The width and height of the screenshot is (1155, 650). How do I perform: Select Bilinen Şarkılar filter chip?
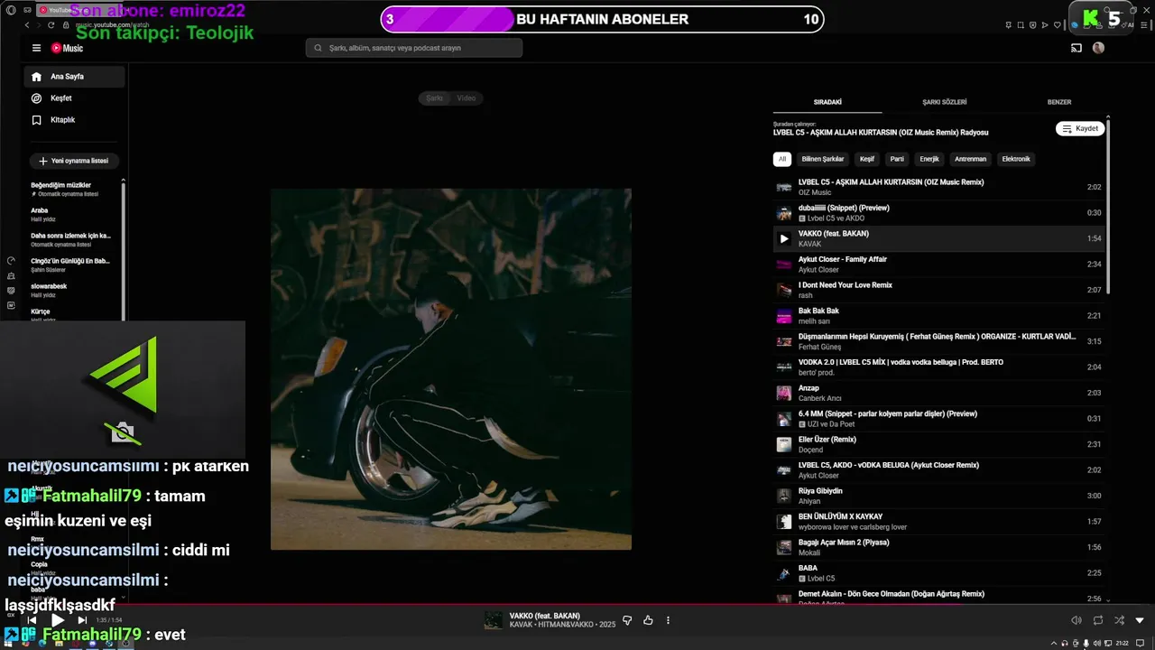point(823,159)
